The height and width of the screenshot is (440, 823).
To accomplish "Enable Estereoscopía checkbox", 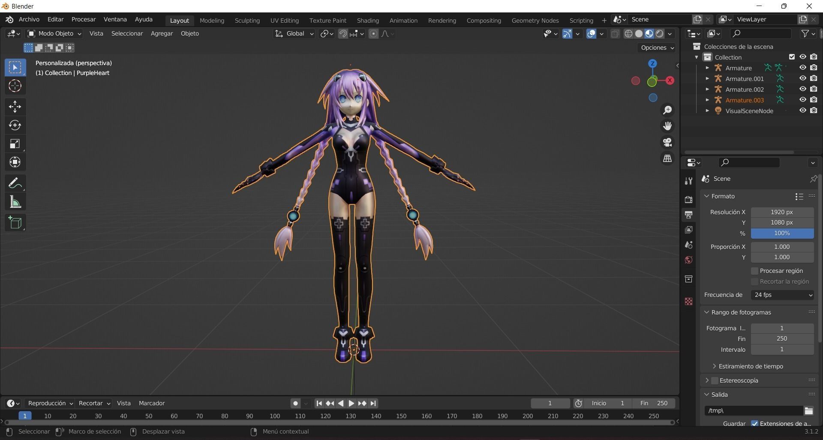I will pos(715,380).
